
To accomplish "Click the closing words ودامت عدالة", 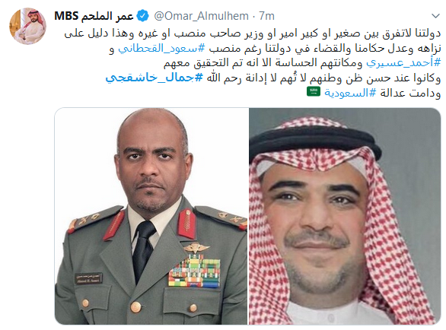I will click(x=410, y=93).
